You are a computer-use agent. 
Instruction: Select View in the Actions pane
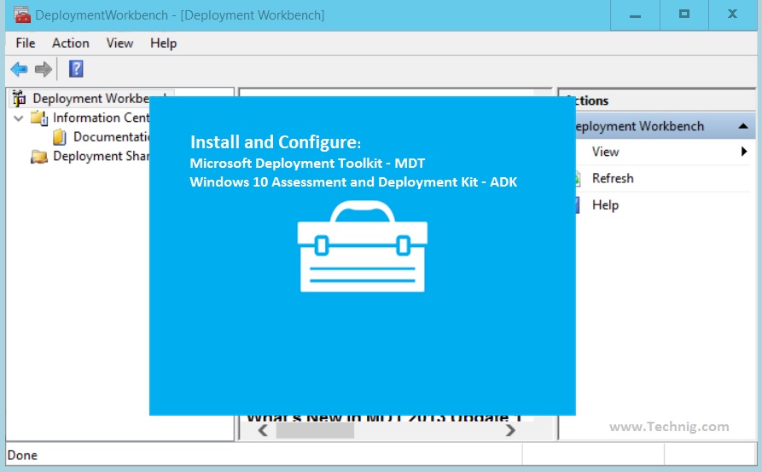coord(605,152)
